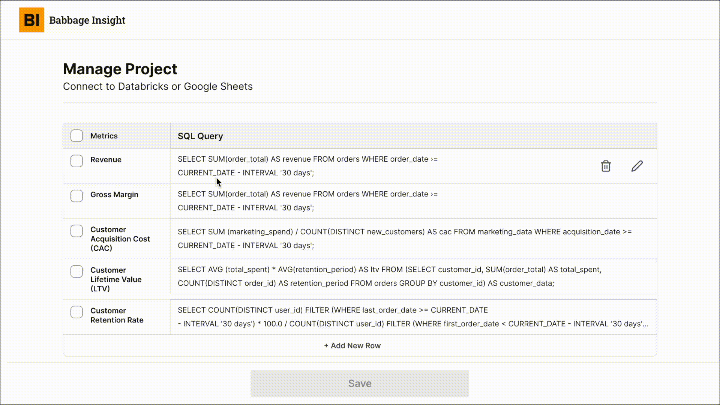
Task: Click the LTV SQL query cell
Action: pos(375,276)
